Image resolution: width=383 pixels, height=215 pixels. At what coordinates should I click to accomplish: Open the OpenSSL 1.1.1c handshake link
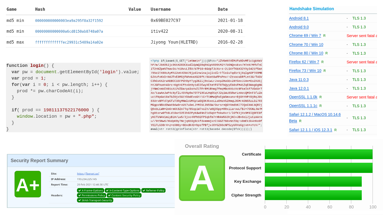click(x=303, y=106)
